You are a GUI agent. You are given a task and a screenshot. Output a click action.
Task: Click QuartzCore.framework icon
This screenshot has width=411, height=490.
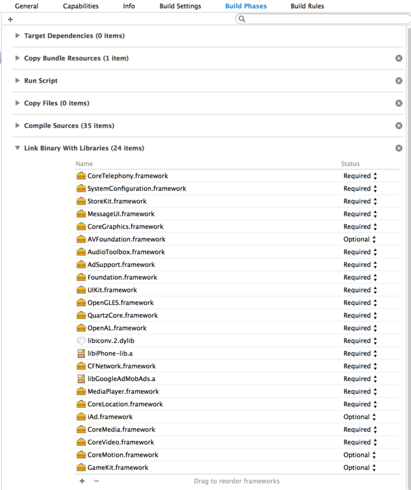(81, 315)
